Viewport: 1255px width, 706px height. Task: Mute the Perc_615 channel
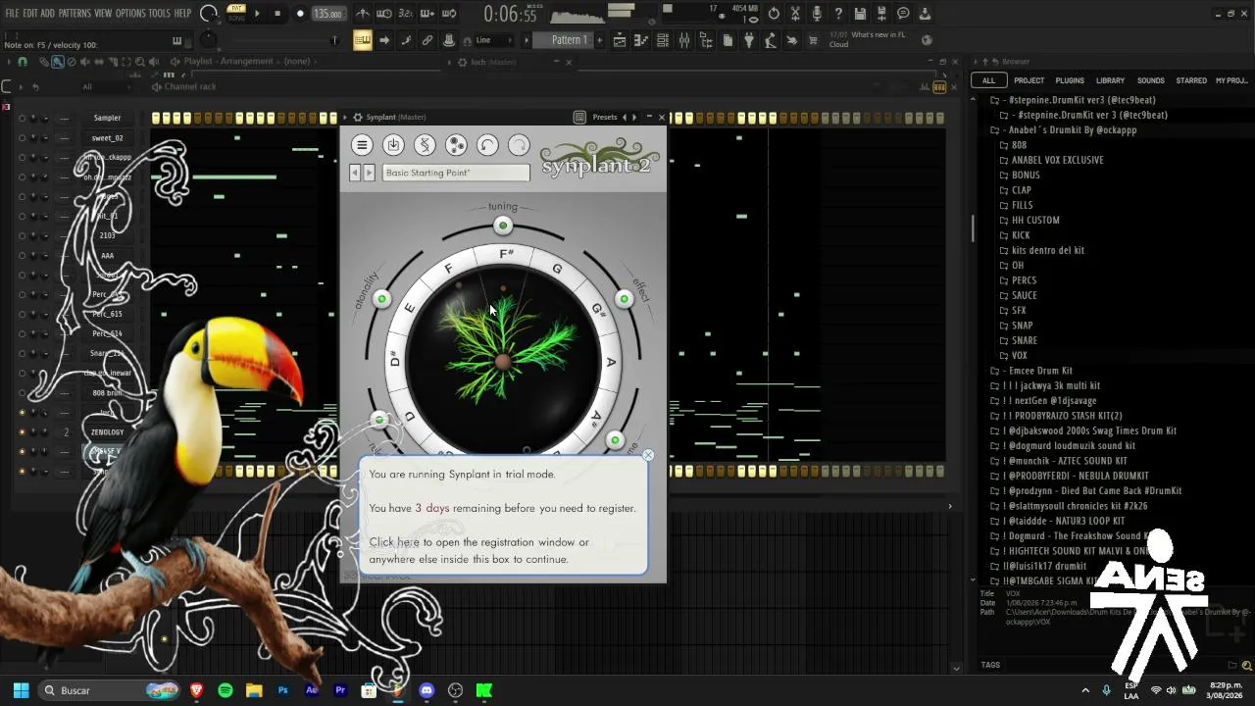(22, 315)
